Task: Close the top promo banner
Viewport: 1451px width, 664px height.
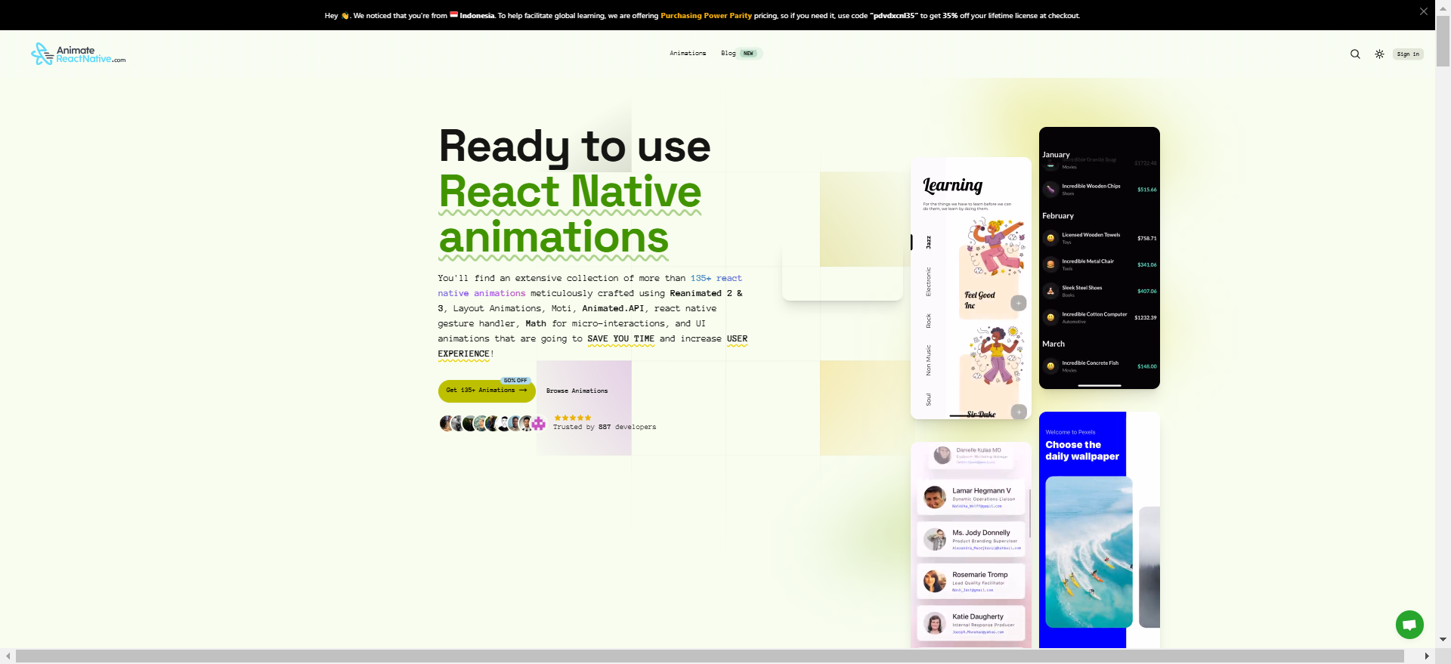Action: [x=1423, y=11]
